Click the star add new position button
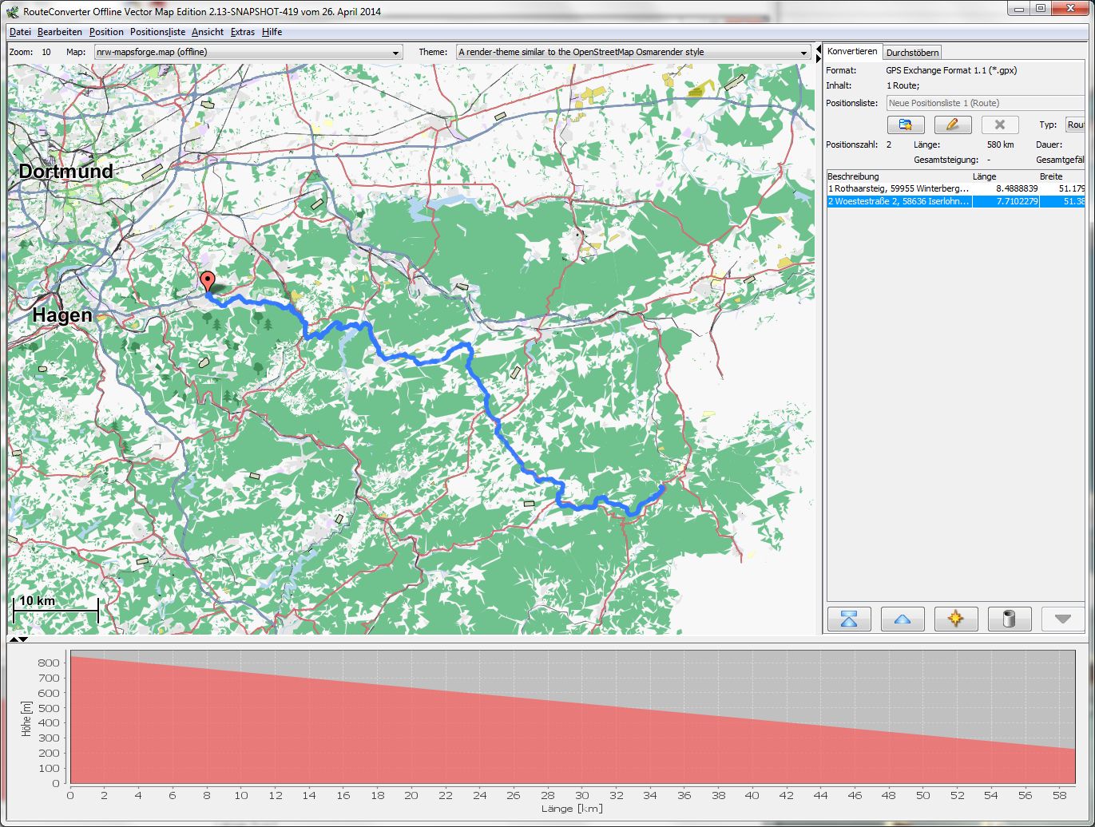 pos(955,619)
